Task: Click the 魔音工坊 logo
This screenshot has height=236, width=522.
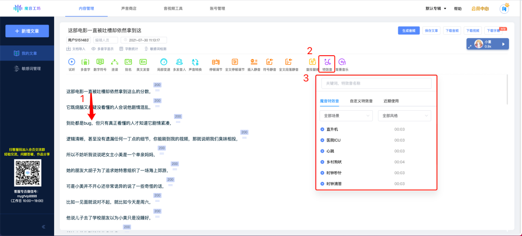Action: (x=27, y=8)
